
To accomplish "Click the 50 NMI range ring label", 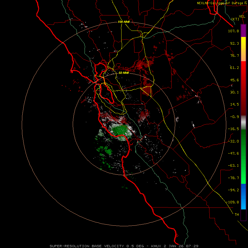I will 124,73.
